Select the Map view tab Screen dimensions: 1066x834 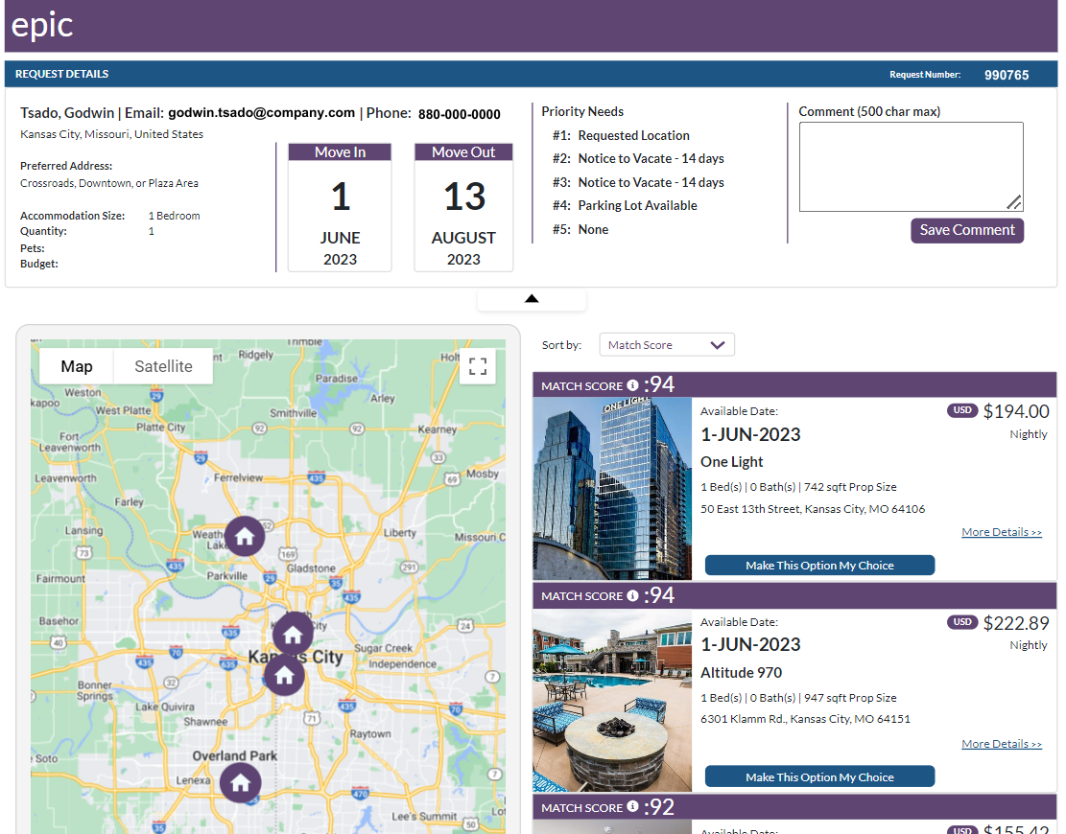point(77,366)
